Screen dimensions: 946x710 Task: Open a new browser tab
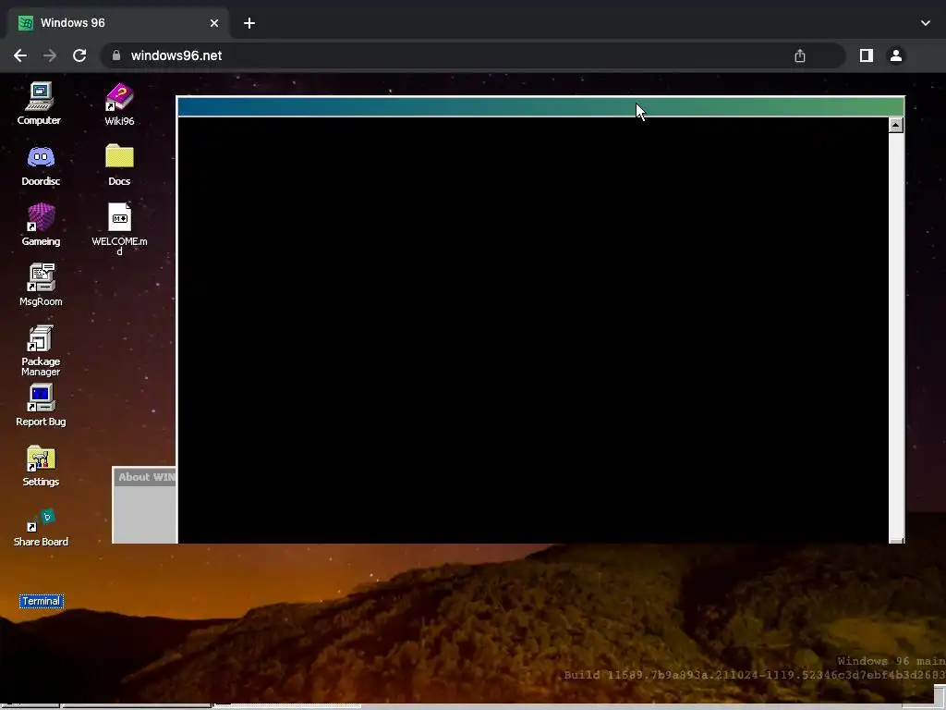(249, 23)
